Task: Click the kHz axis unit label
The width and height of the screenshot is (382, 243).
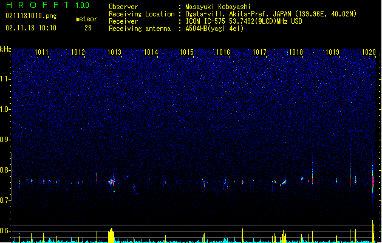Action: (5, 49)
